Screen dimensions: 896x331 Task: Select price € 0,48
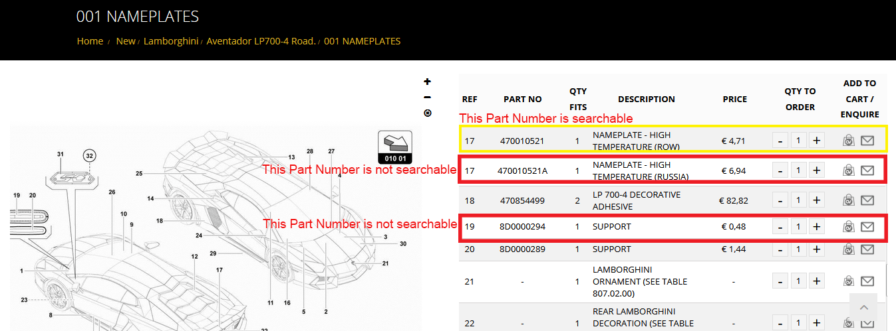(x=734, y=227)
